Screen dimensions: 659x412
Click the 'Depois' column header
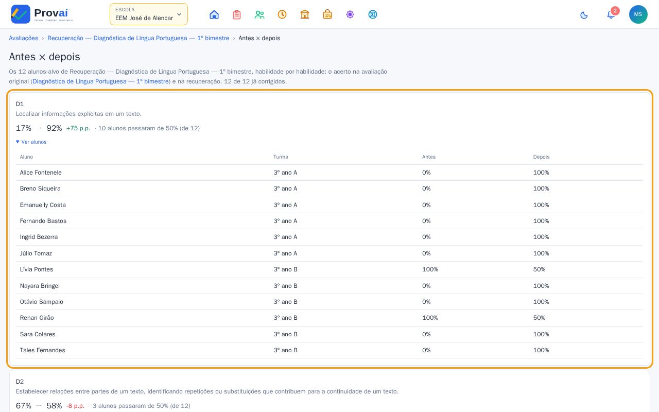click(541, 157)
